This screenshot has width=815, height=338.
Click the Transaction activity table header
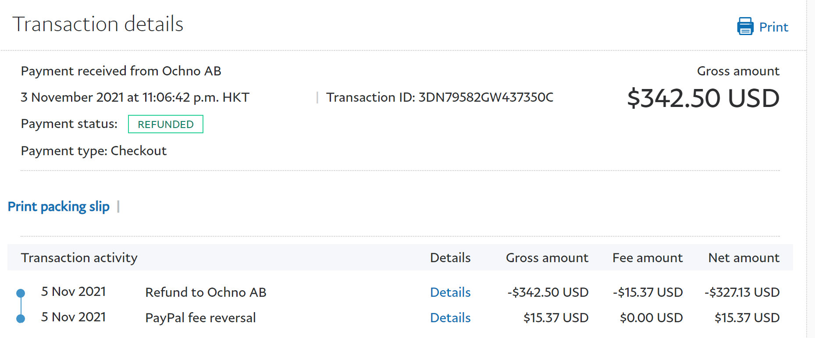coord(79,258)
